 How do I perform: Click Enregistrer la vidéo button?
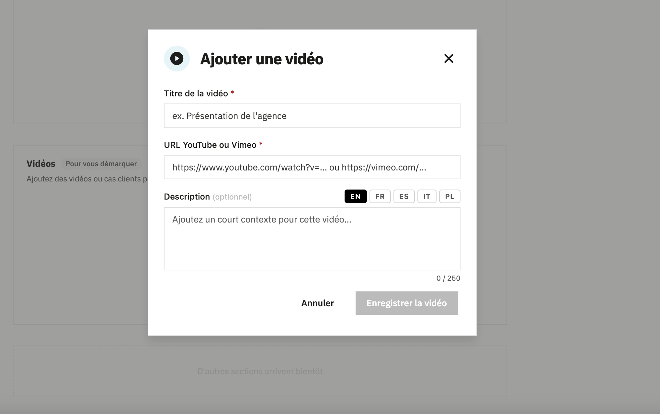(406, 303)
